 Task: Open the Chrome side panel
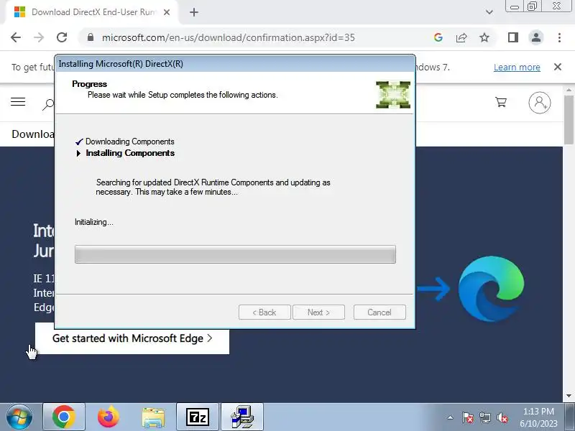(513, 37)
